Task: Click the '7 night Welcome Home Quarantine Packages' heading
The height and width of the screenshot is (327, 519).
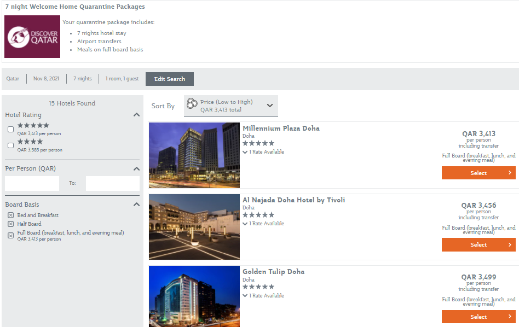Action: pyautogui.click(x=75, y=7)
